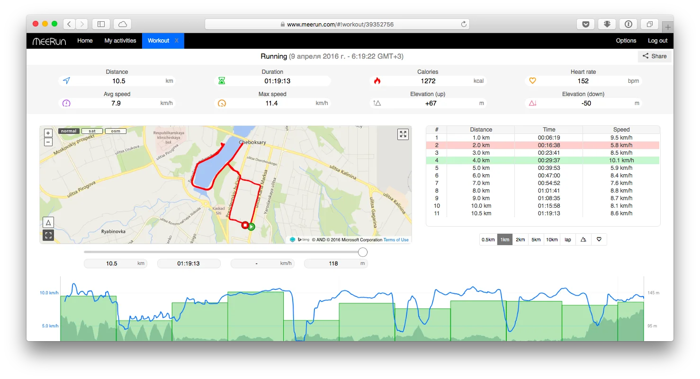Click the average speed gauge icon
The width and height of the screenshot is (700, 379).
point(66,103)
